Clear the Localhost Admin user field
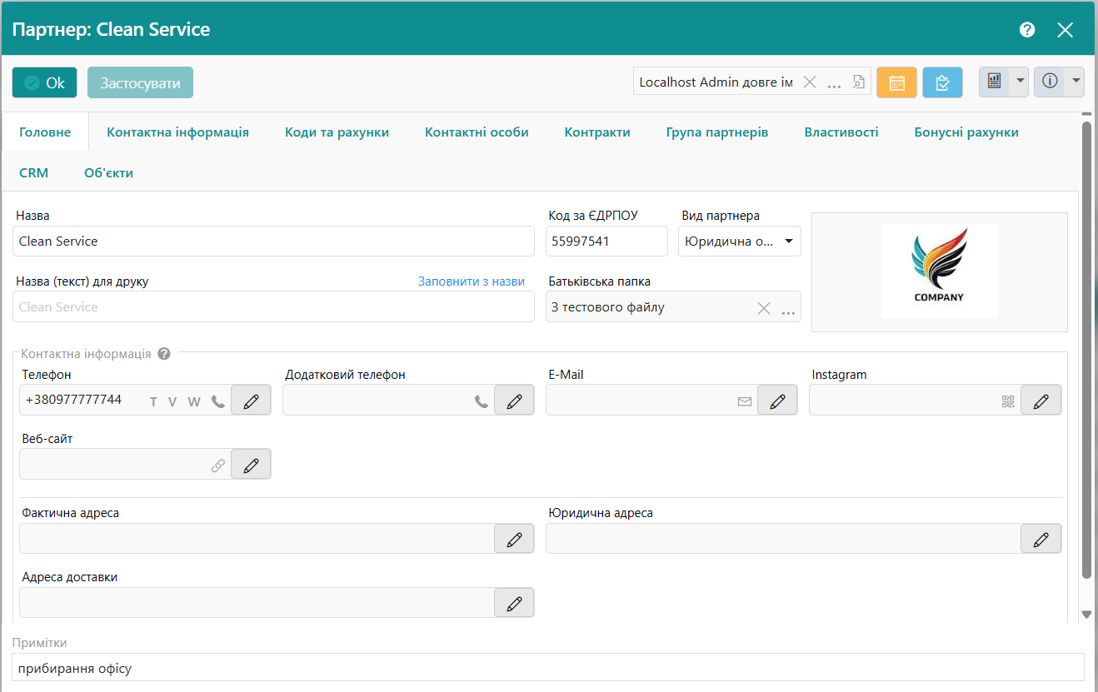 tap(809, 82)
